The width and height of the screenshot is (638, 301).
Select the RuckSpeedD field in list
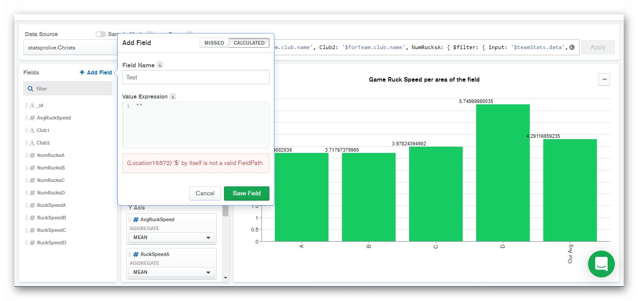click(x=51, y=243)
